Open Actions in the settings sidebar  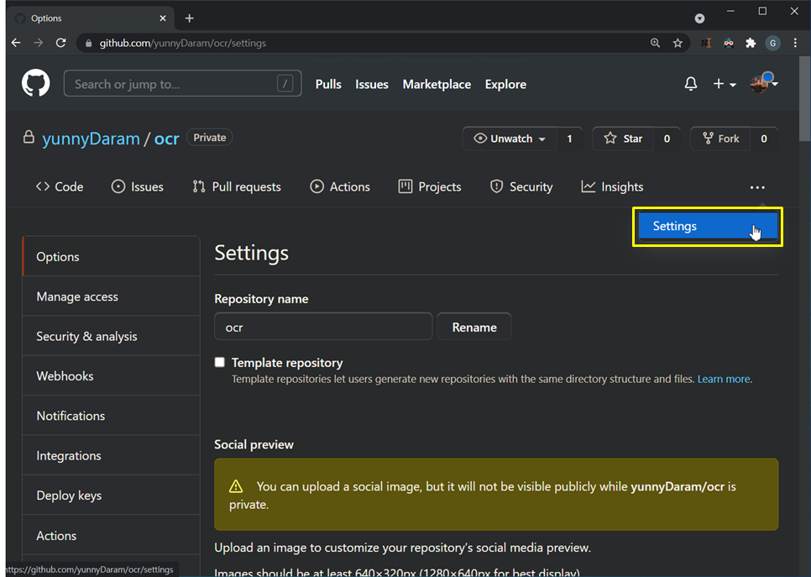click(111, 536)
